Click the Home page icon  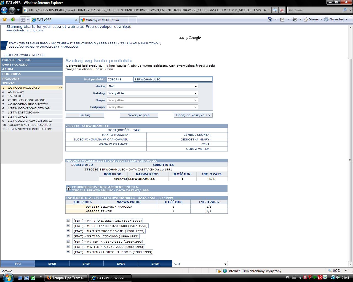click(270, 19)
